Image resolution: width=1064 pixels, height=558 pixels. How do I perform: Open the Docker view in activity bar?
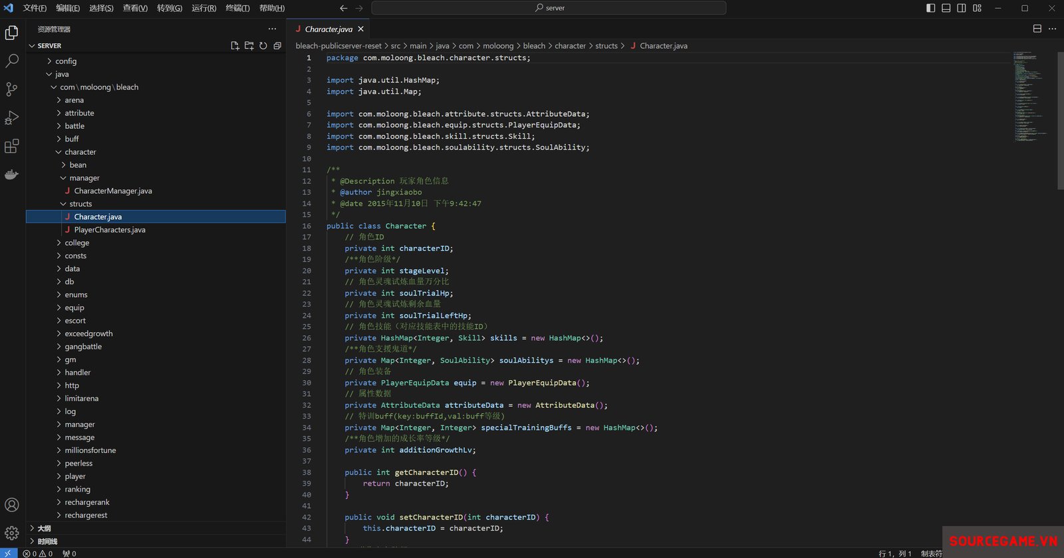[11, 175]
